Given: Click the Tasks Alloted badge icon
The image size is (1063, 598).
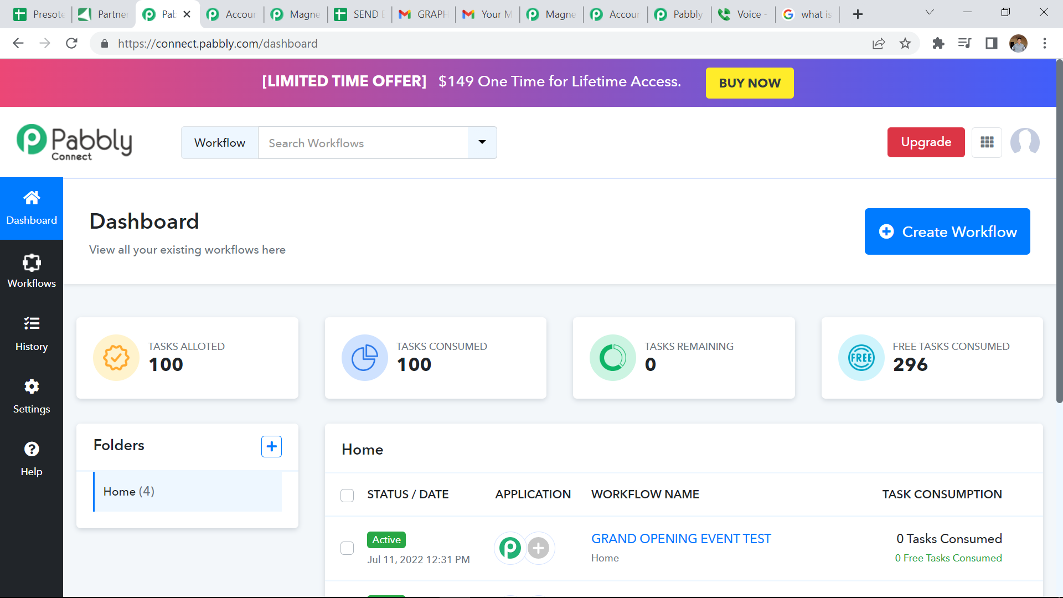Looking at the screenshot, I should 116,358.
